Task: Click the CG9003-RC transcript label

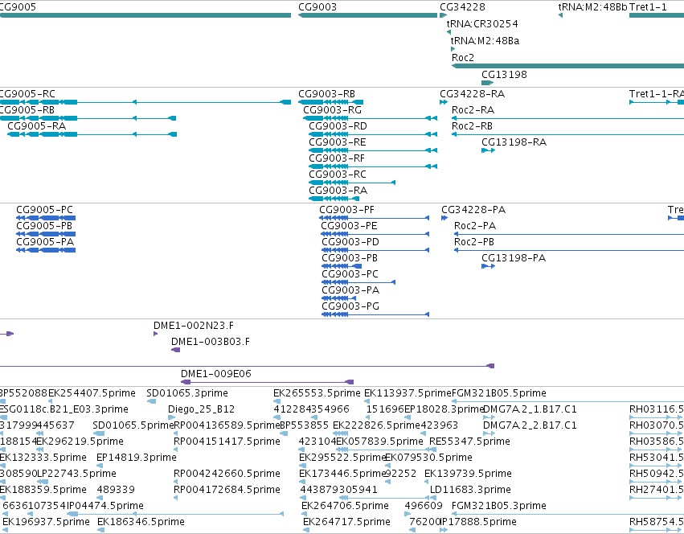Action: [x=338, y=175]
